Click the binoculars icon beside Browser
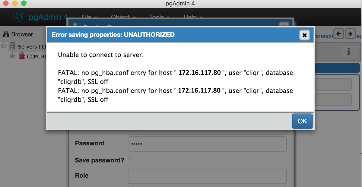362x187 pixels. [x=7, y=34]
